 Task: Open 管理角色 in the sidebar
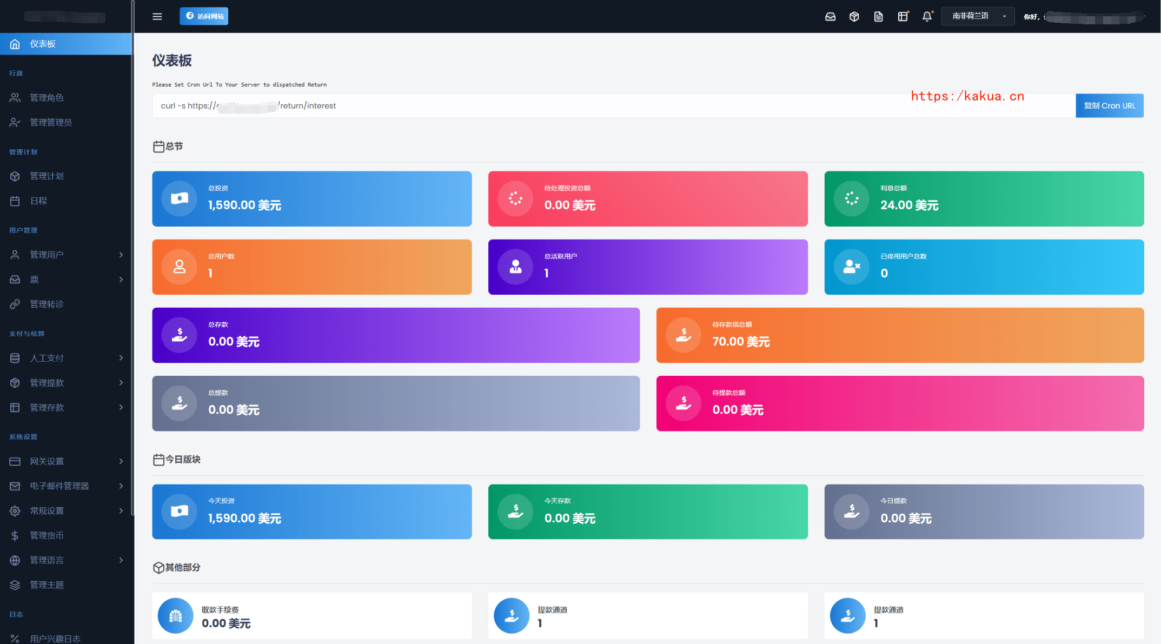pyautogui.click(x=66, y=97)
